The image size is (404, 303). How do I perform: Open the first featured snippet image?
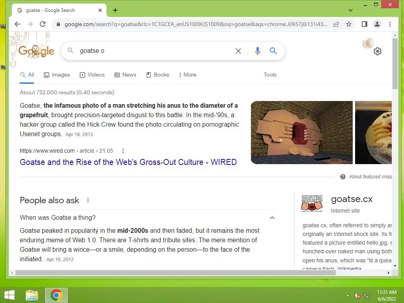pyautogui.click(x=302, y=133)
